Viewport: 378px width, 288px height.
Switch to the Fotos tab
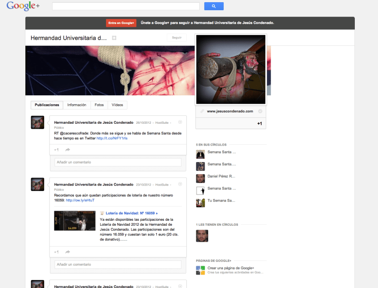tap(99, 105)
